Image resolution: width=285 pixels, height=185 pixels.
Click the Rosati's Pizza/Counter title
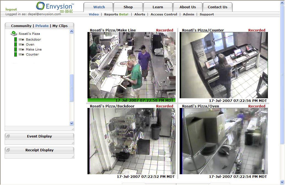pyautogui.click(x=203, y=30)
